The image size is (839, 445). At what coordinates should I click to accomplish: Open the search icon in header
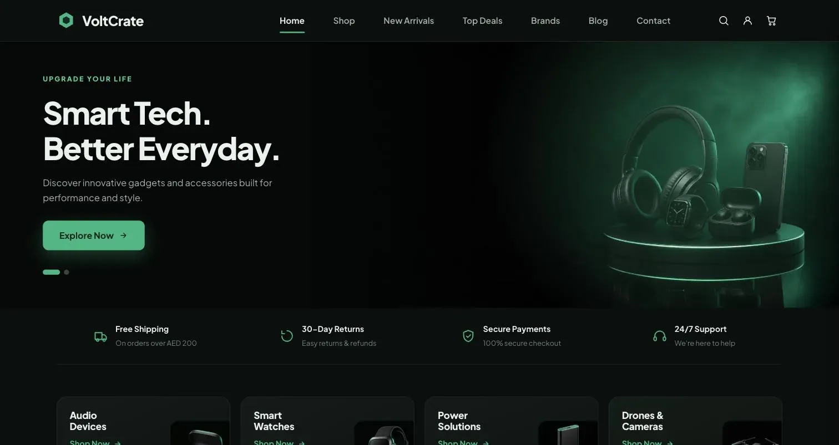click(724, 21)
